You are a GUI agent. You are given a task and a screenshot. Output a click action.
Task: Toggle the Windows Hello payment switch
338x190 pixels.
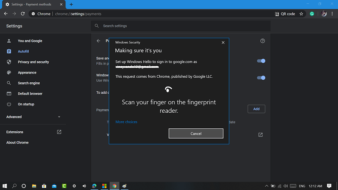click(x=261, y=78)
